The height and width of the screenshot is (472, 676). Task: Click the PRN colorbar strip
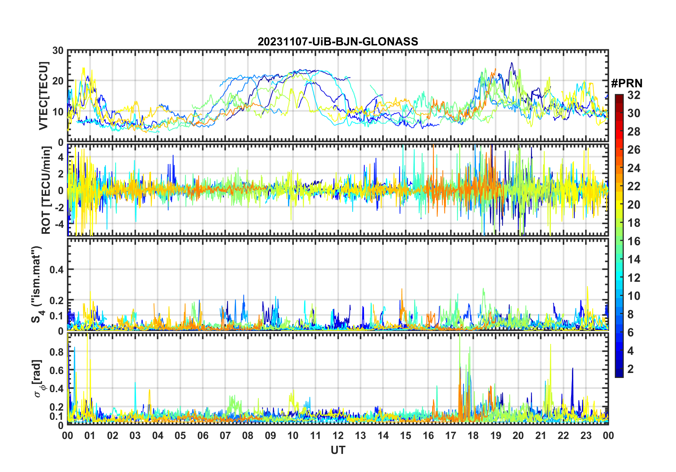click(619, 236)
